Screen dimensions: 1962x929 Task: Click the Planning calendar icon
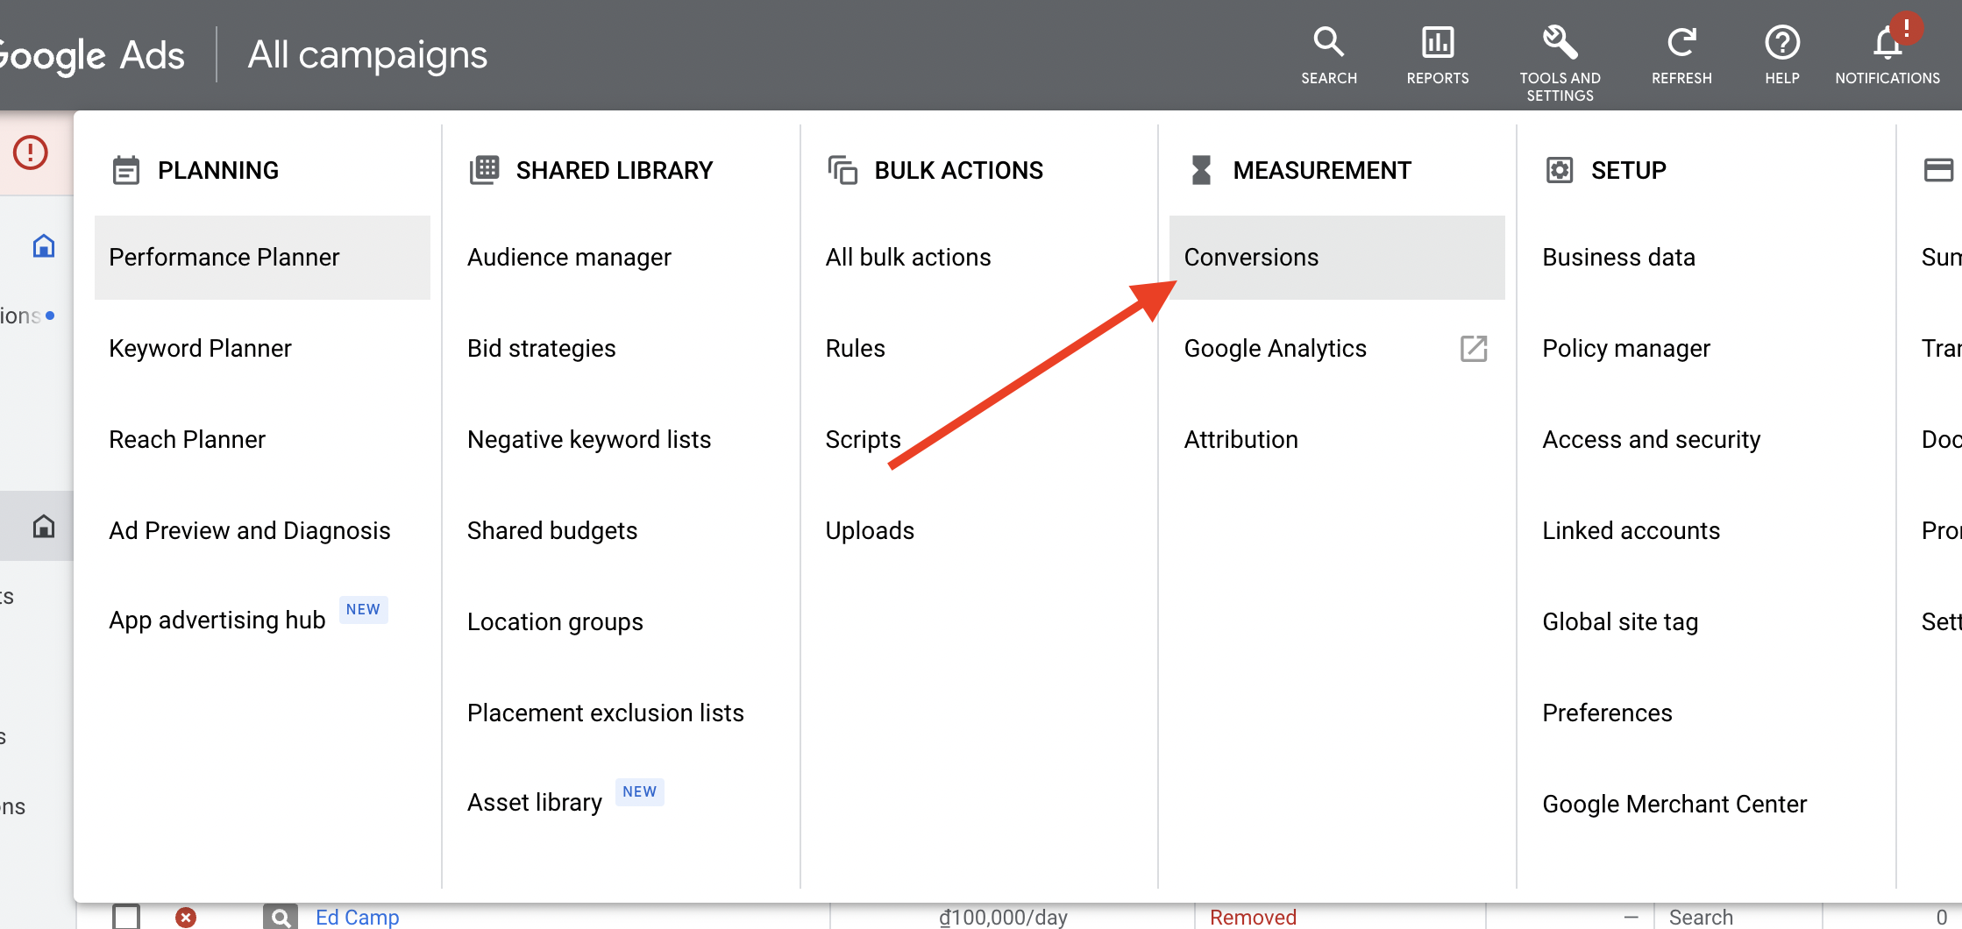[126, 170]
